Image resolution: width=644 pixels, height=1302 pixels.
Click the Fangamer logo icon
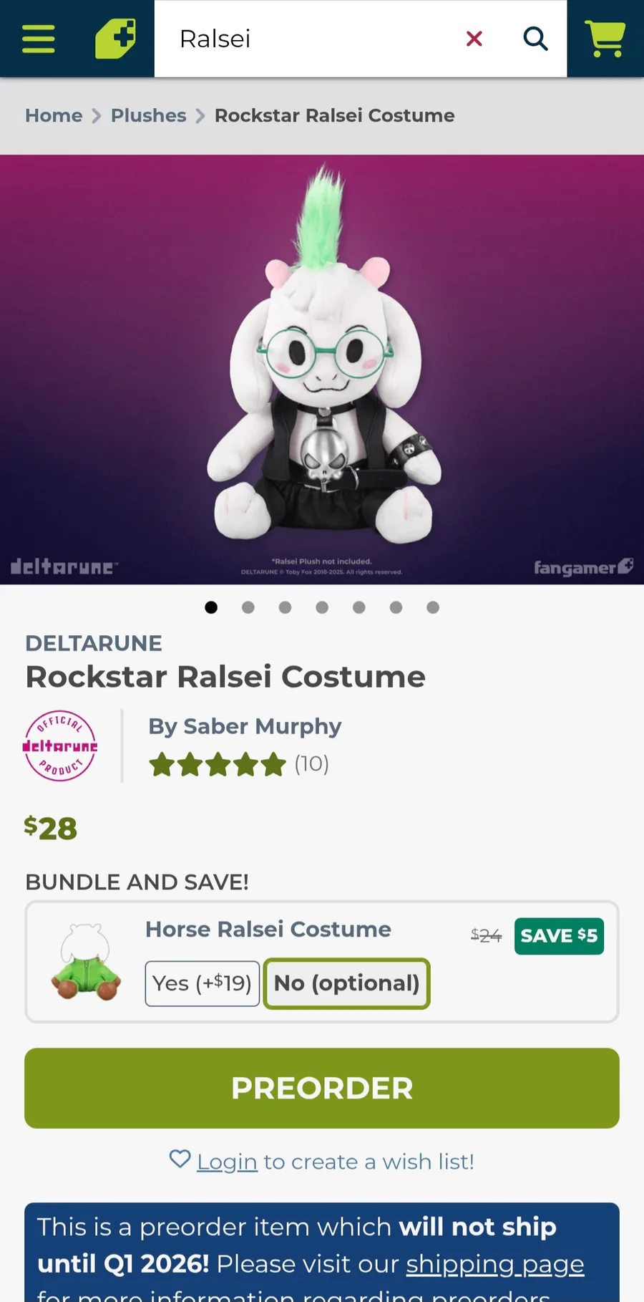[115, 39]
